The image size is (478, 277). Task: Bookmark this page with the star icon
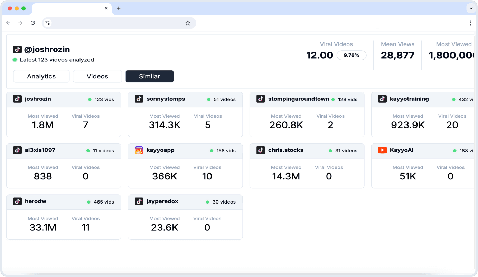click(188, 23)
